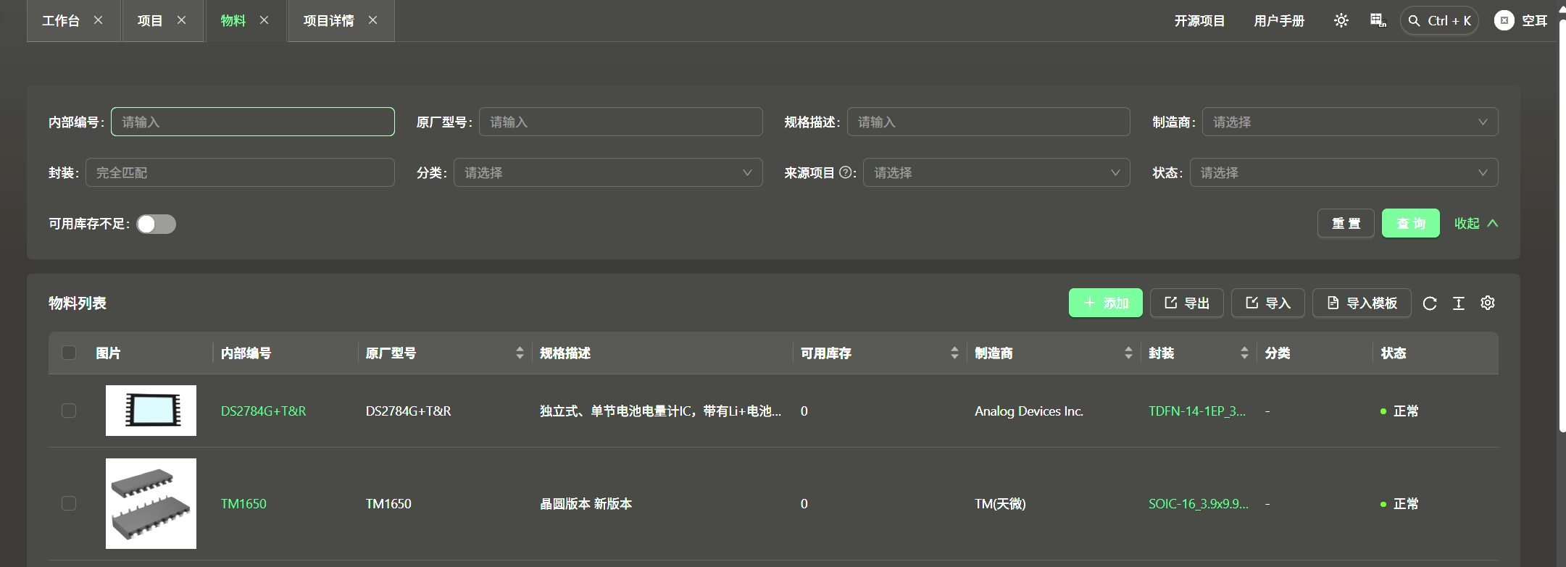Click the green 添加 button
Image resolution: width=1566 pixels, height=567 pixels.
pyautogui.click(x=1105, y=303)
